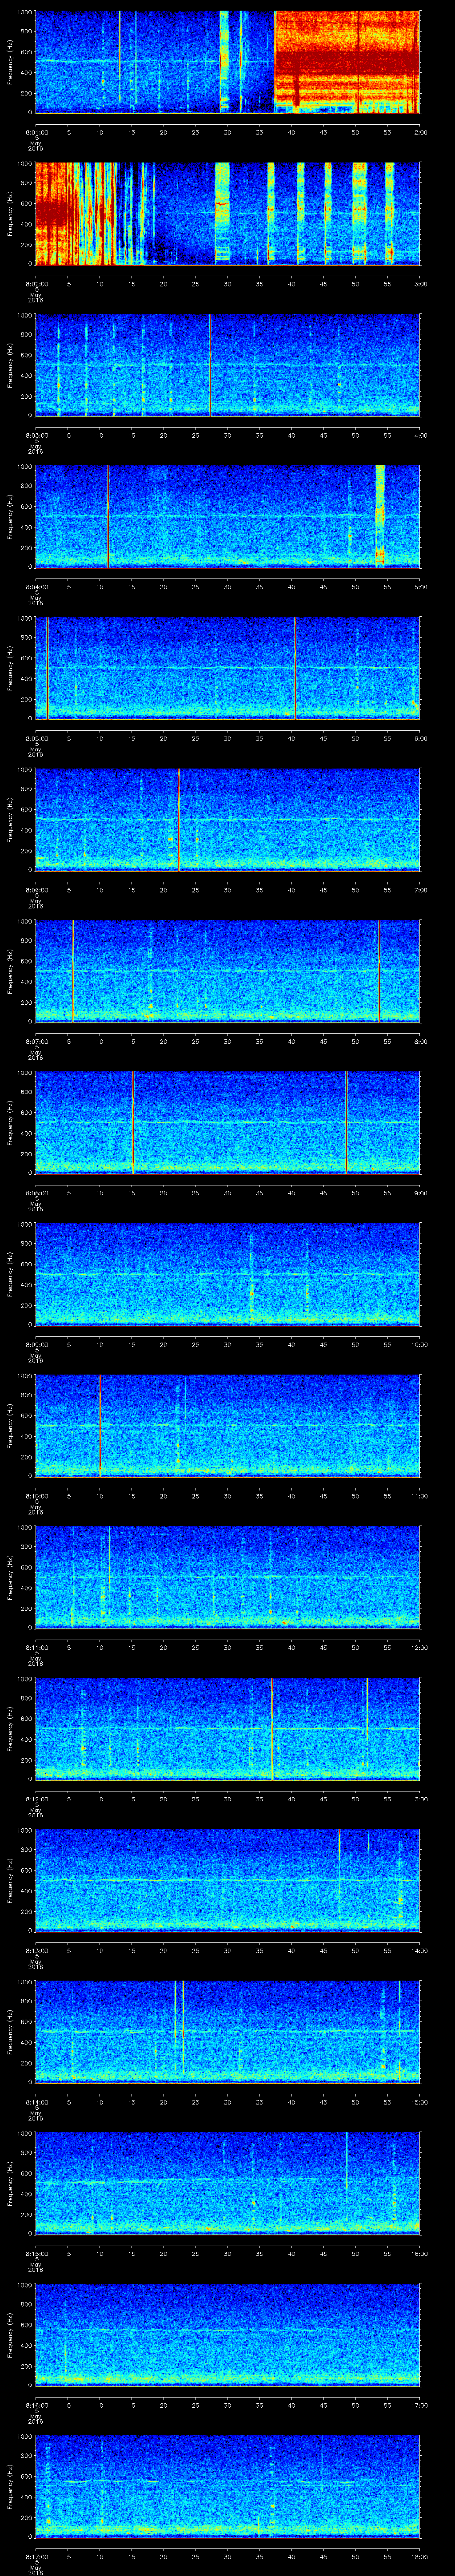This screenshot has height=2576, width=455.
Task: Click the spectrogram panel starting at 8:16:00
Action: [228, 2334]
